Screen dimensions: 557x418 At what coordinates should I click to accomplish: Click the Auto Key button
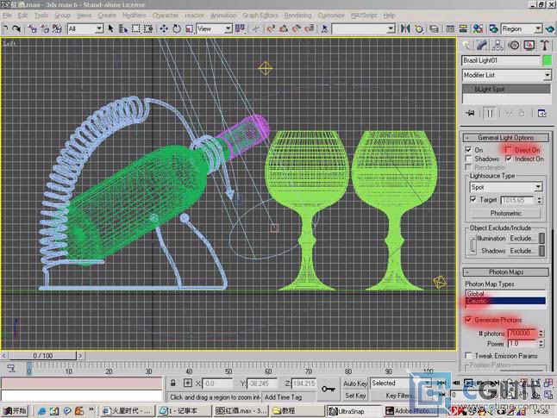pyautogui.click(x=355, y=384)
